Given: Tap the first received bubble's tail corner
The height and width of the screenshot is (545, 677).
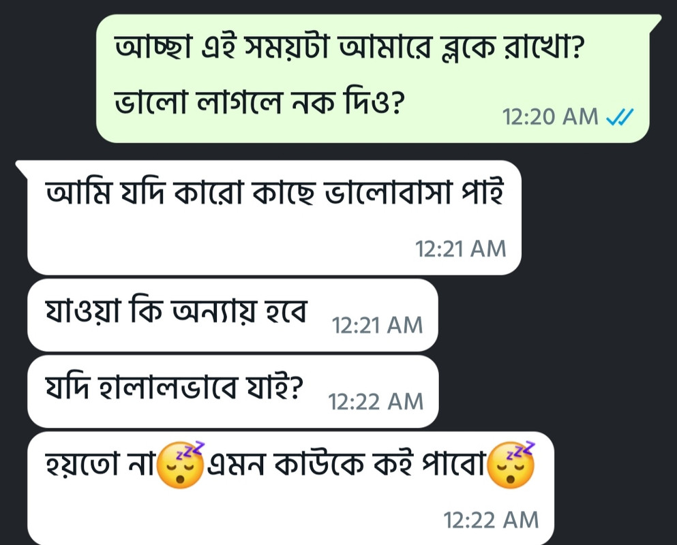Looking at the screenshot, I should 22,168.
